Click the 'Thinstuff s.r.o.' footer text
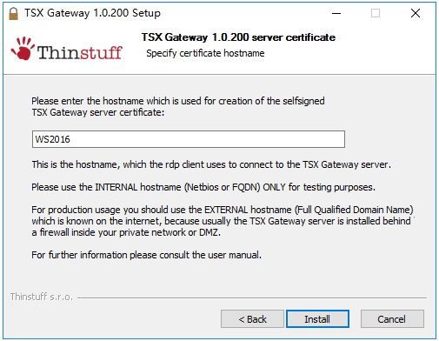 [x=42, y=297]
